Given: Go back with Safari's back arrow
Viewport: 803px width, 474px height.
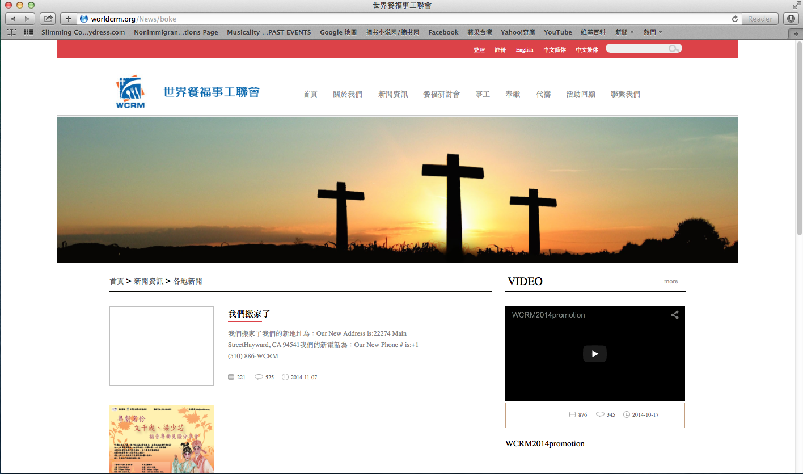Looking at the screenshot, I should point(12,19).
